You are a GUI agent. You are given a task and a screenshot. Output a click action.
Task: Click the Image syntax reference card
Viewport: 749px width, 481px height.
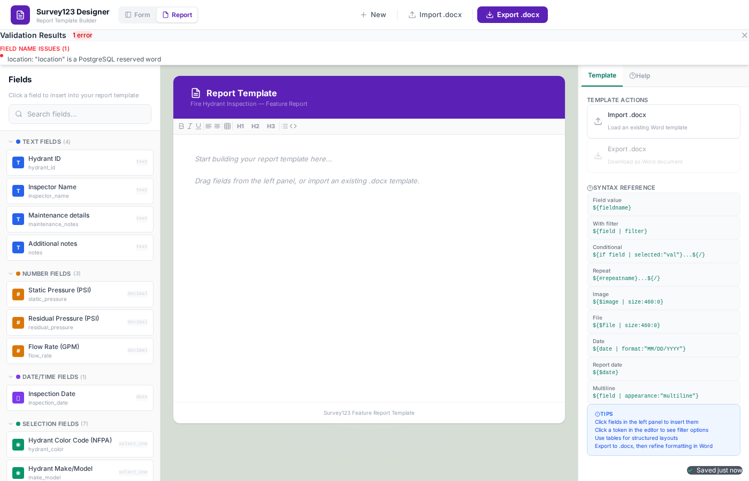coord(663,298)
